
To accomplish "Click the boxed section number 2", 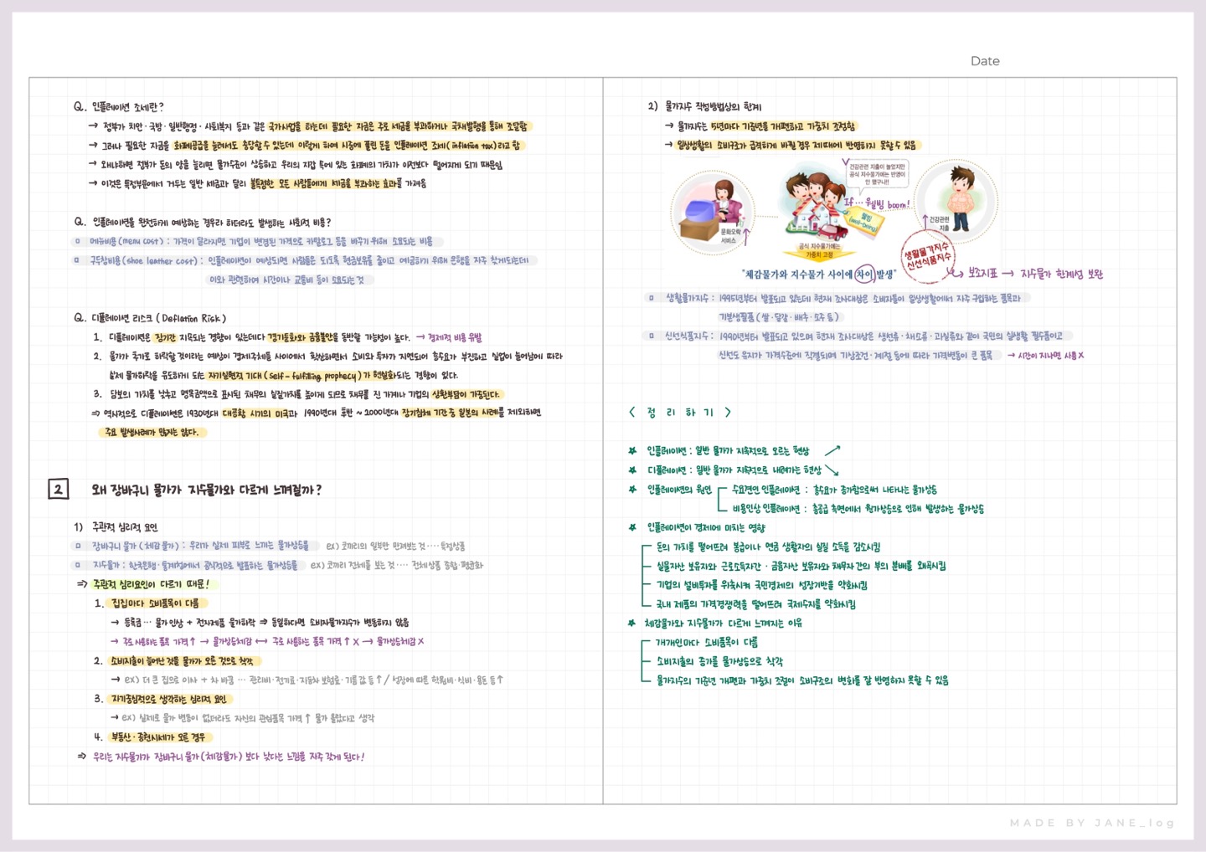I will point(57,490).
